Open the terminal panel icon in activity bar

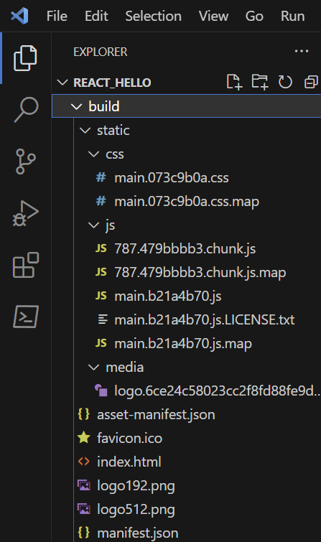(x=26, y=317)
